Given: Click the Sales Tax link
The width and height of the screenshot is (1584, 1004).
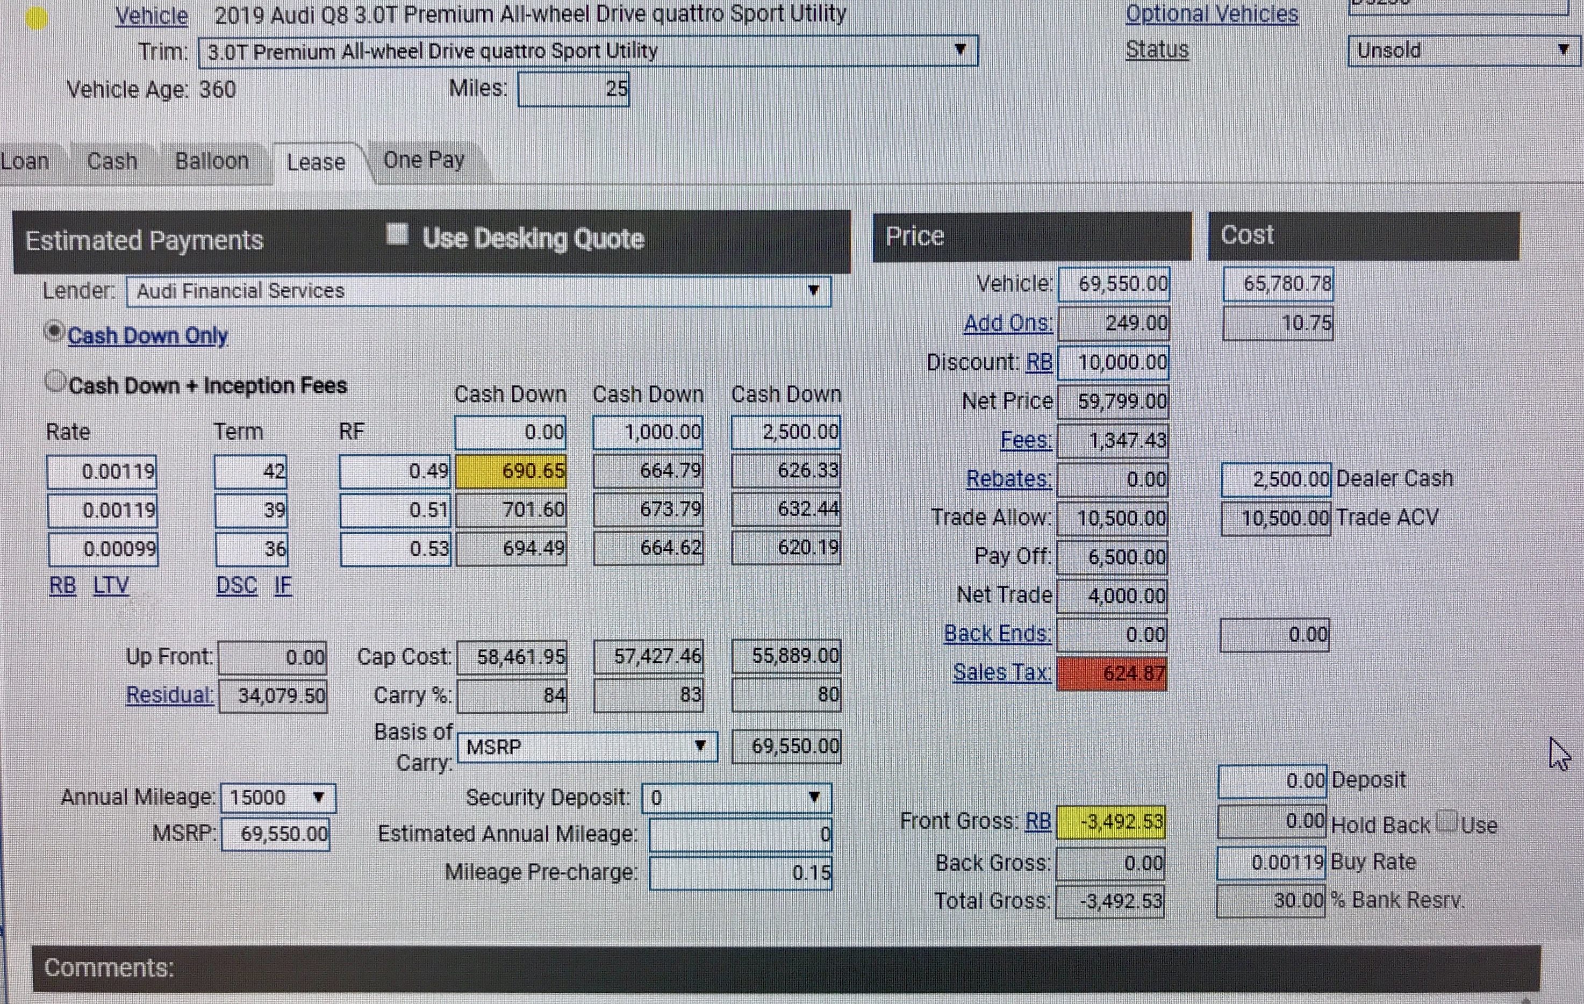Looking at the screenshot, I should coord(1001,672).
